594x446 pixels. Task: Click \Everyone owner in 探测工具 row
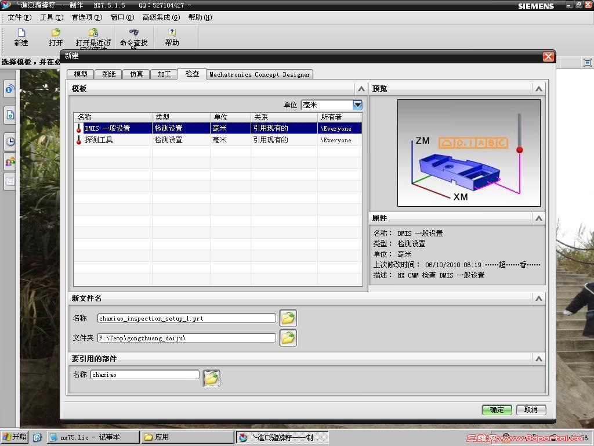coord(336,140)
